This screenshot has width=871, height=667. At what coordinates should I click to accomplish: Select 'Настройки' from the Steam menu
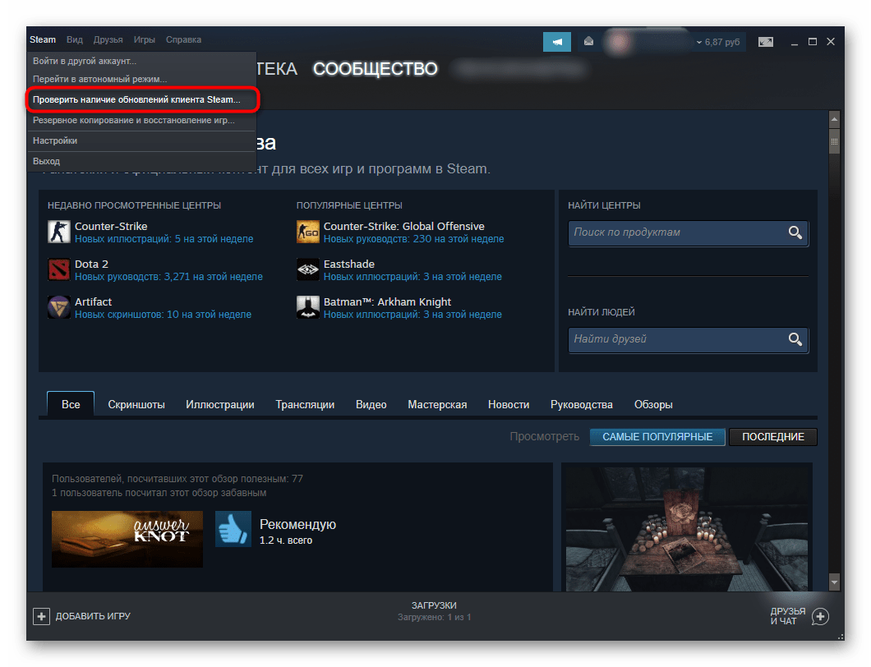coord(55,140)
